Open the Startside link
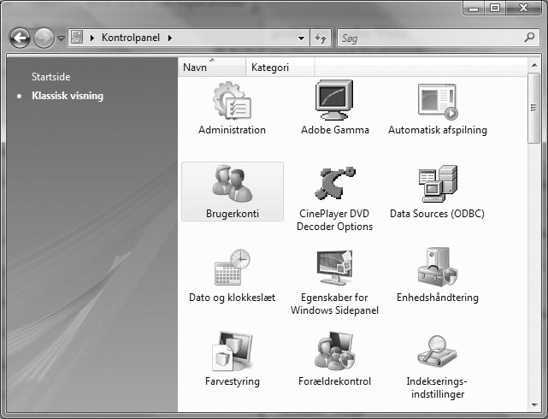This screenshot has width=548, height=419. click(51, 77)
